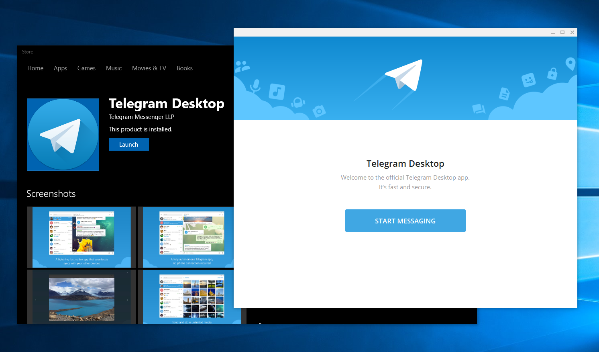Screen dimensions: 599x352
Task: Open the Telegram Messenger LLP publisher link
Action: point(141,117)
